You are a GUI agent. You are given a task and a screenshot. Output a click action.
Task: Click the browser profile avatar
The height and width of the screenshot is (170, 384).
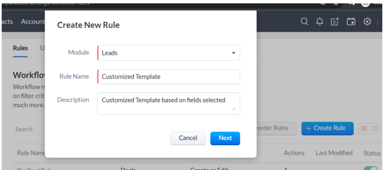coord(365,3)
